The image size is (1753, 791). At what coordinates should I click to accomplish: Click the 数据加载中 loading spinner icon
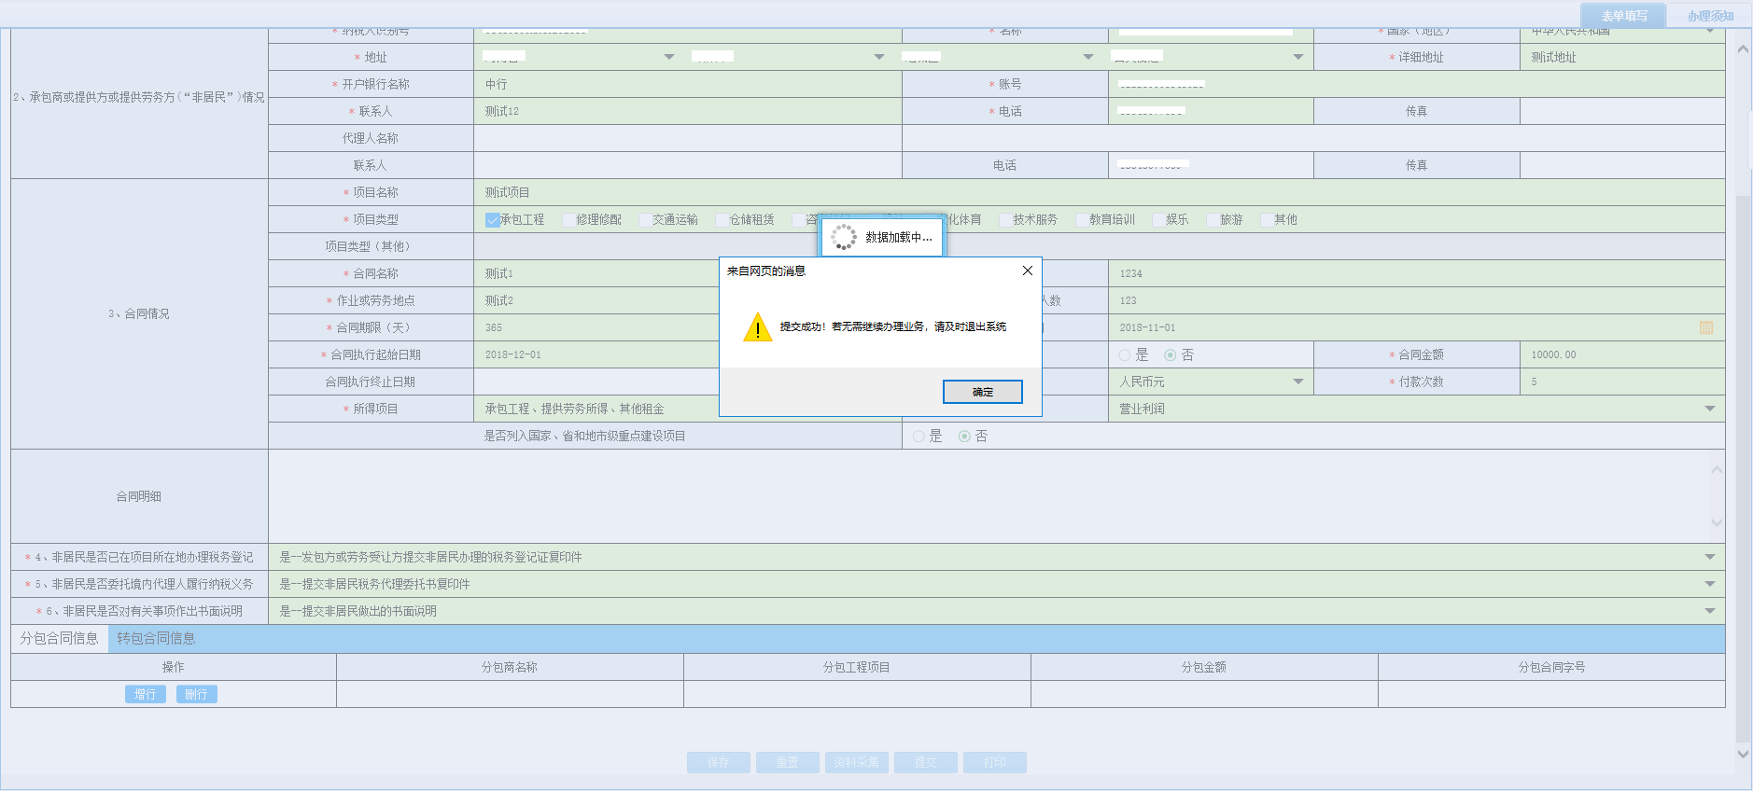(843, 237)
